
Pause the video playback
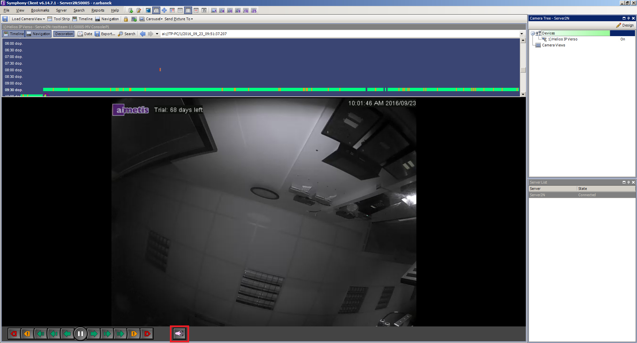coord(80,334)
